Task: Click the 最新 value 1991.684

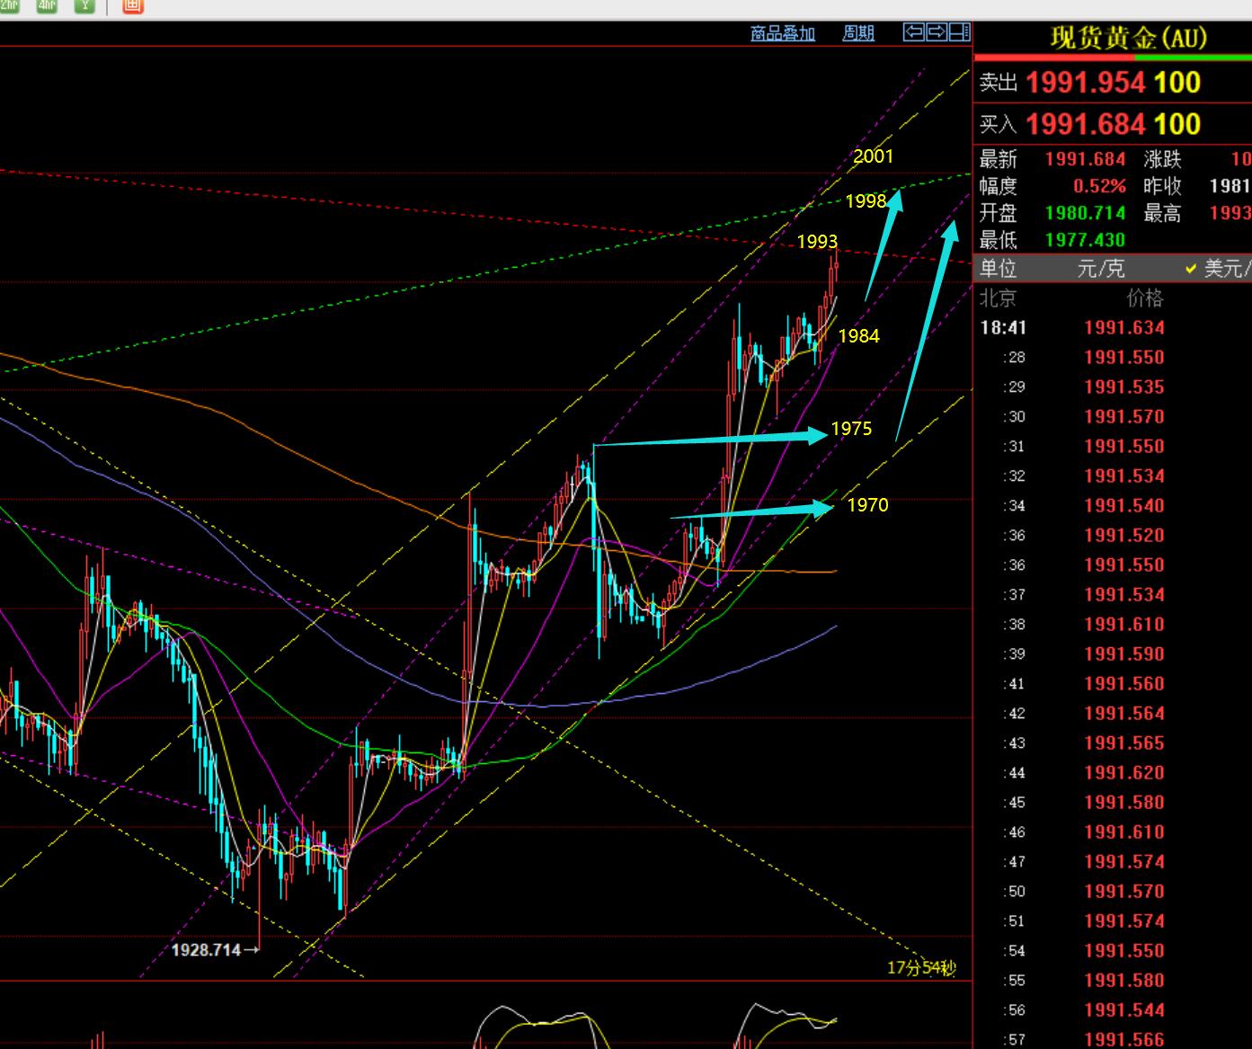Action: 1085,159
